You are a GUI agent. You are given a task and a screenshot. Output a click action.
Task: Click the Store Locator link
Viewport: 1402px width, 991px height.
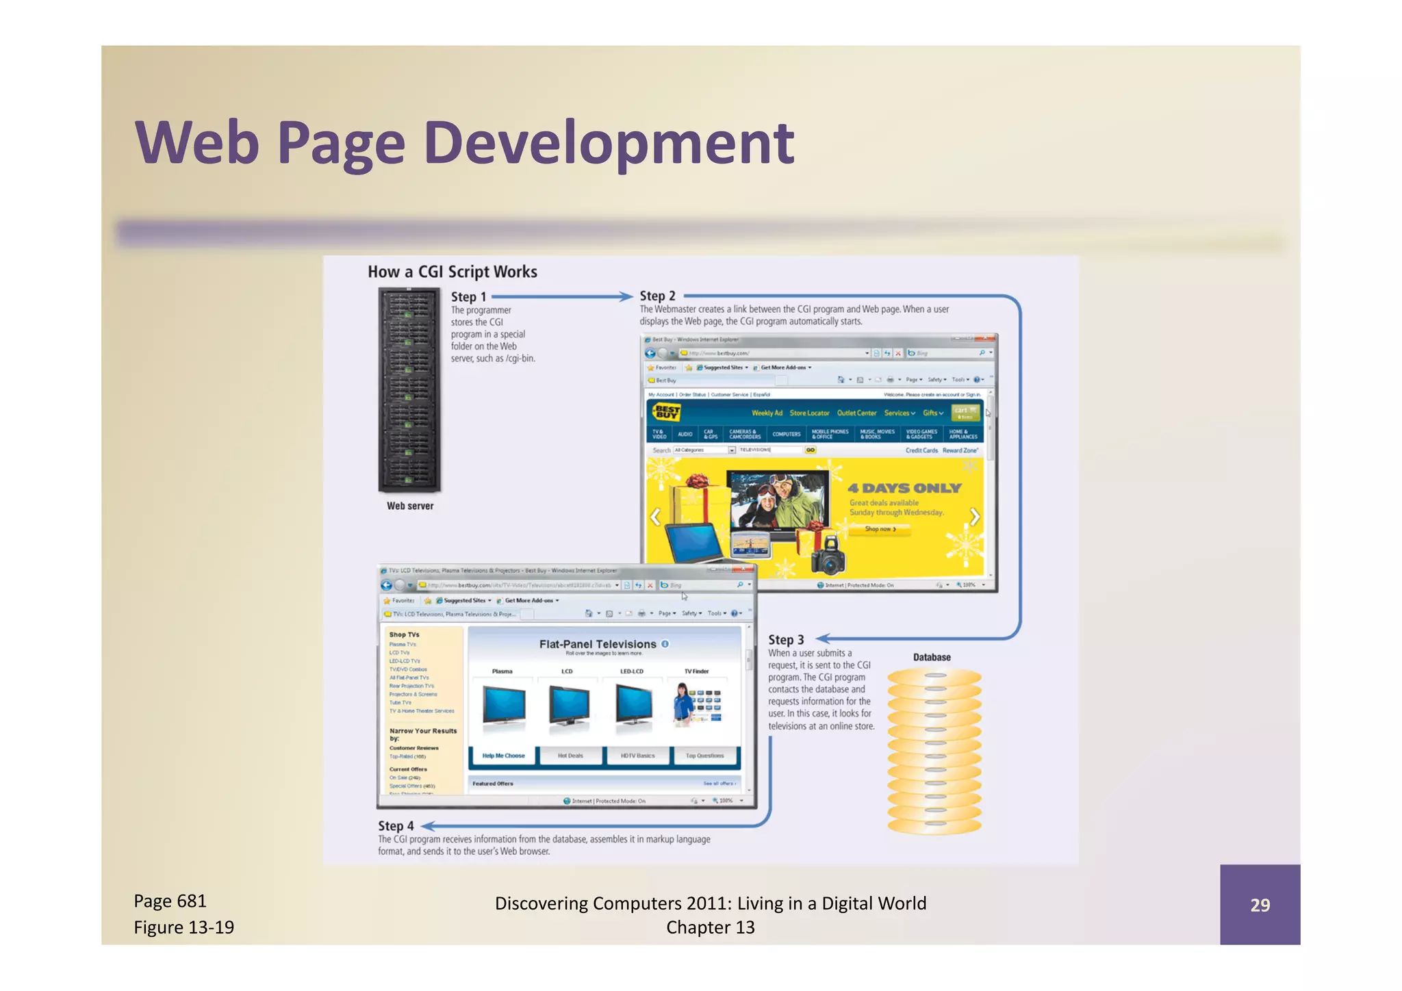coord(809,413)
